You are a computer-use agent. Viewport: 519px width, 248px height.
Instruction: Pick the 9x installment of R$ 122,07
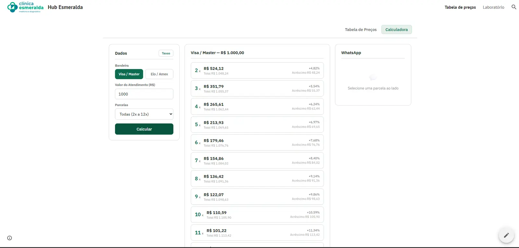257,197
